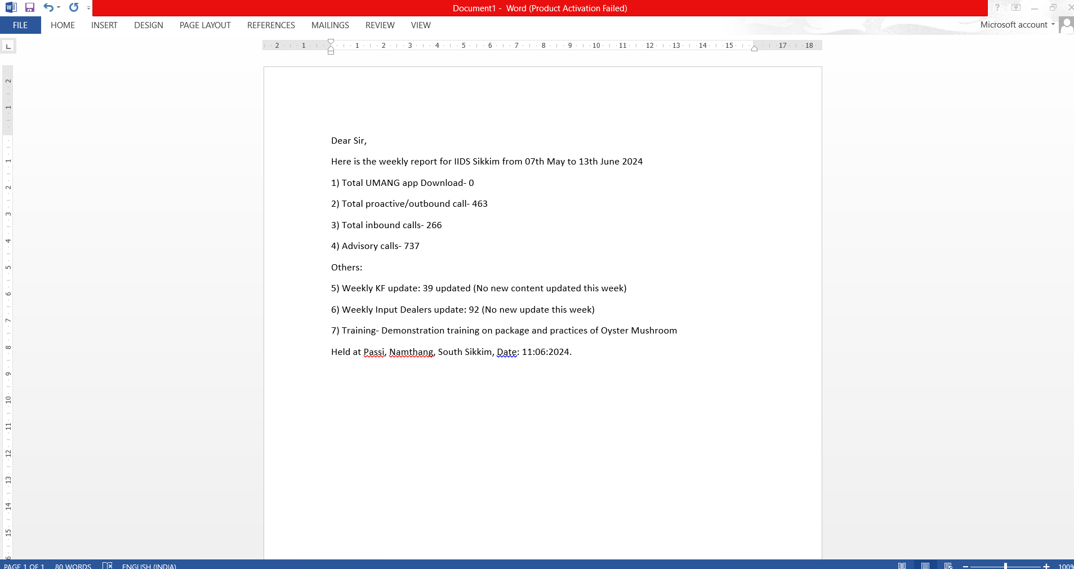Click the first line indent marker on ruler
The height and width of the screenshot is (569, 1074).
[x=331, y=42]
